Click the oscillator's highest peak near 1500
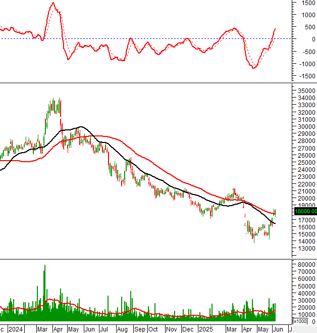 (x=53, y=3)
